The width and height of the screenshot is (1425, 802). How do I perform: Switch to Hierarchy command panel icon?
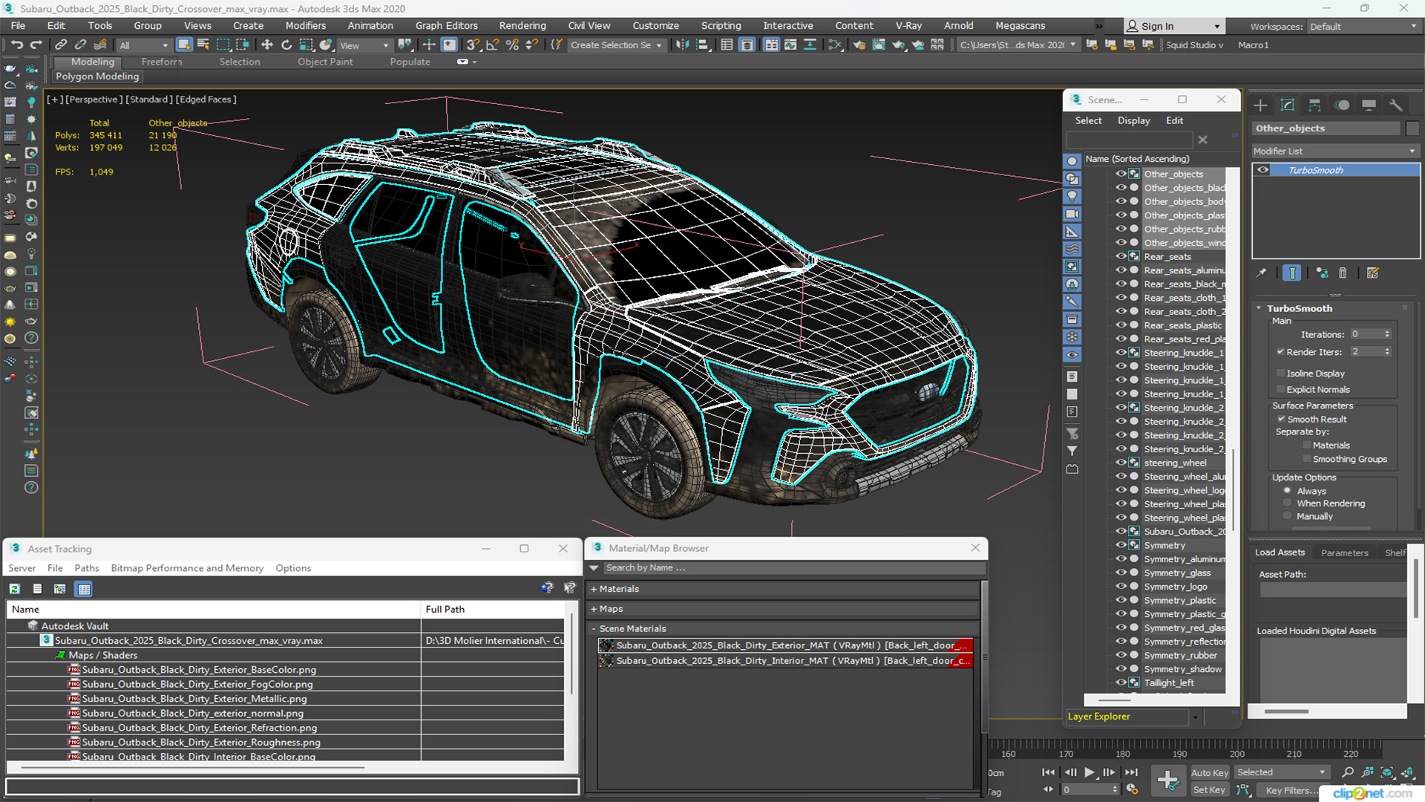click(1314, 105)
